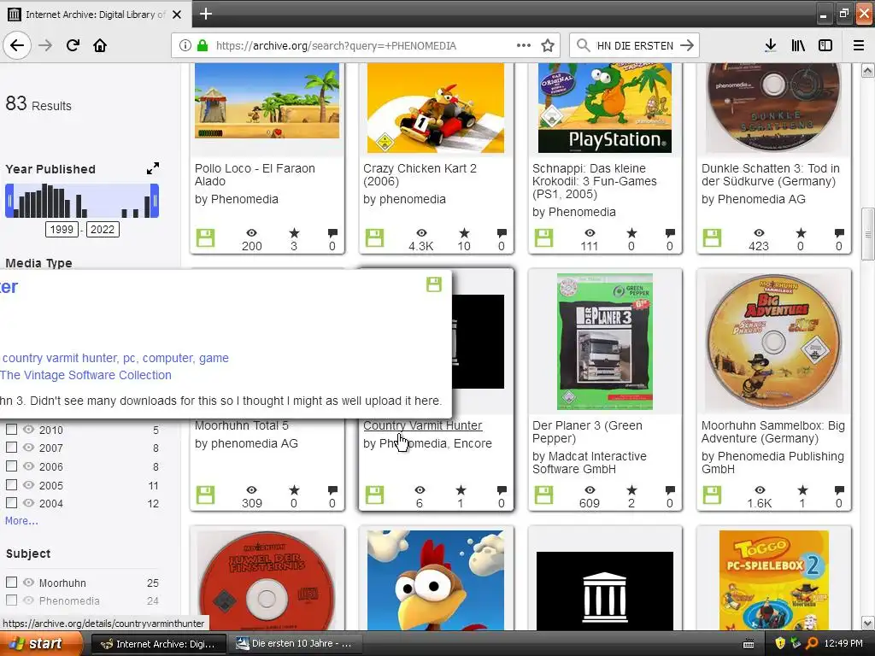This screenshot has width=875, height=656.
Task: Show only Moorhuhn subject via eye icon
Action: [28, 583]
